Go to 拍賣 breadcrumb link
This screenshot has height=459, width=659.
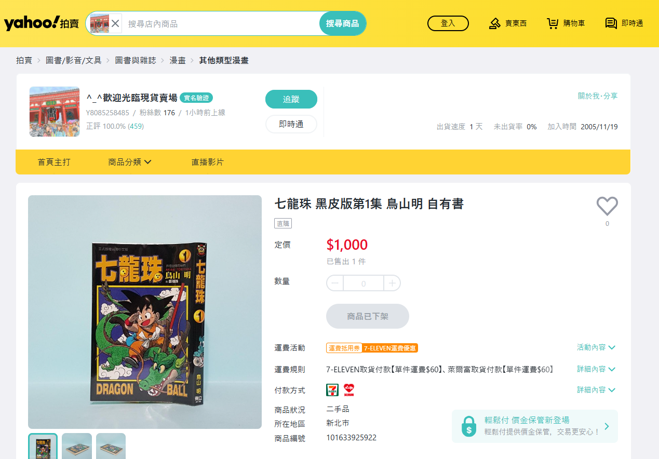click(24, 60)
